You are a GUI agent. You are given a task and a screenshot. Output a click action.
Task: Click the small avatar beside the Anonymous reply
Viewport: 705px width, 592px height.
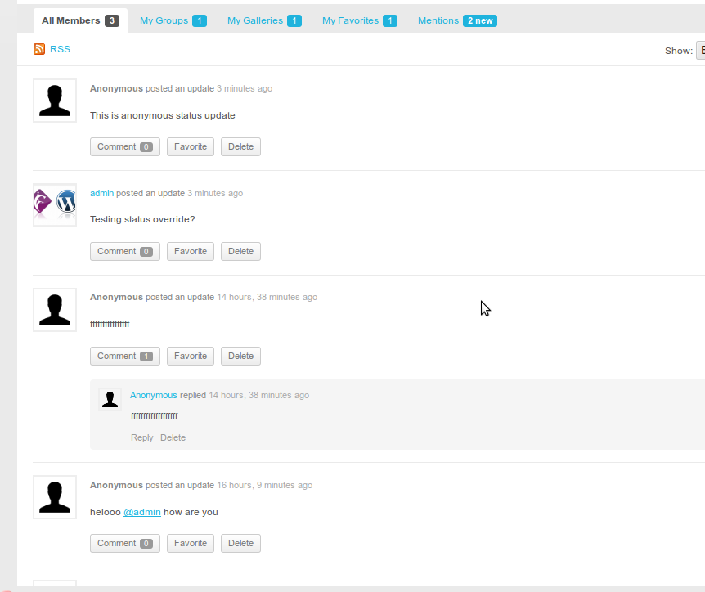[x=110, y=399]
